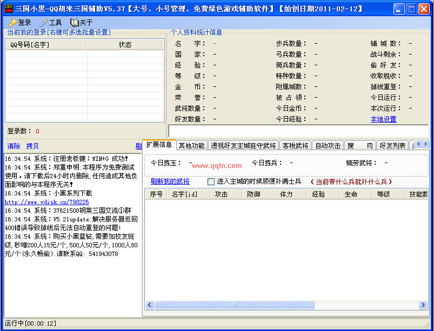The height and width of the screenshot is (331, 434).
Task: Click 拷贝 to copy the log
Action: click(x=32, y=146)
